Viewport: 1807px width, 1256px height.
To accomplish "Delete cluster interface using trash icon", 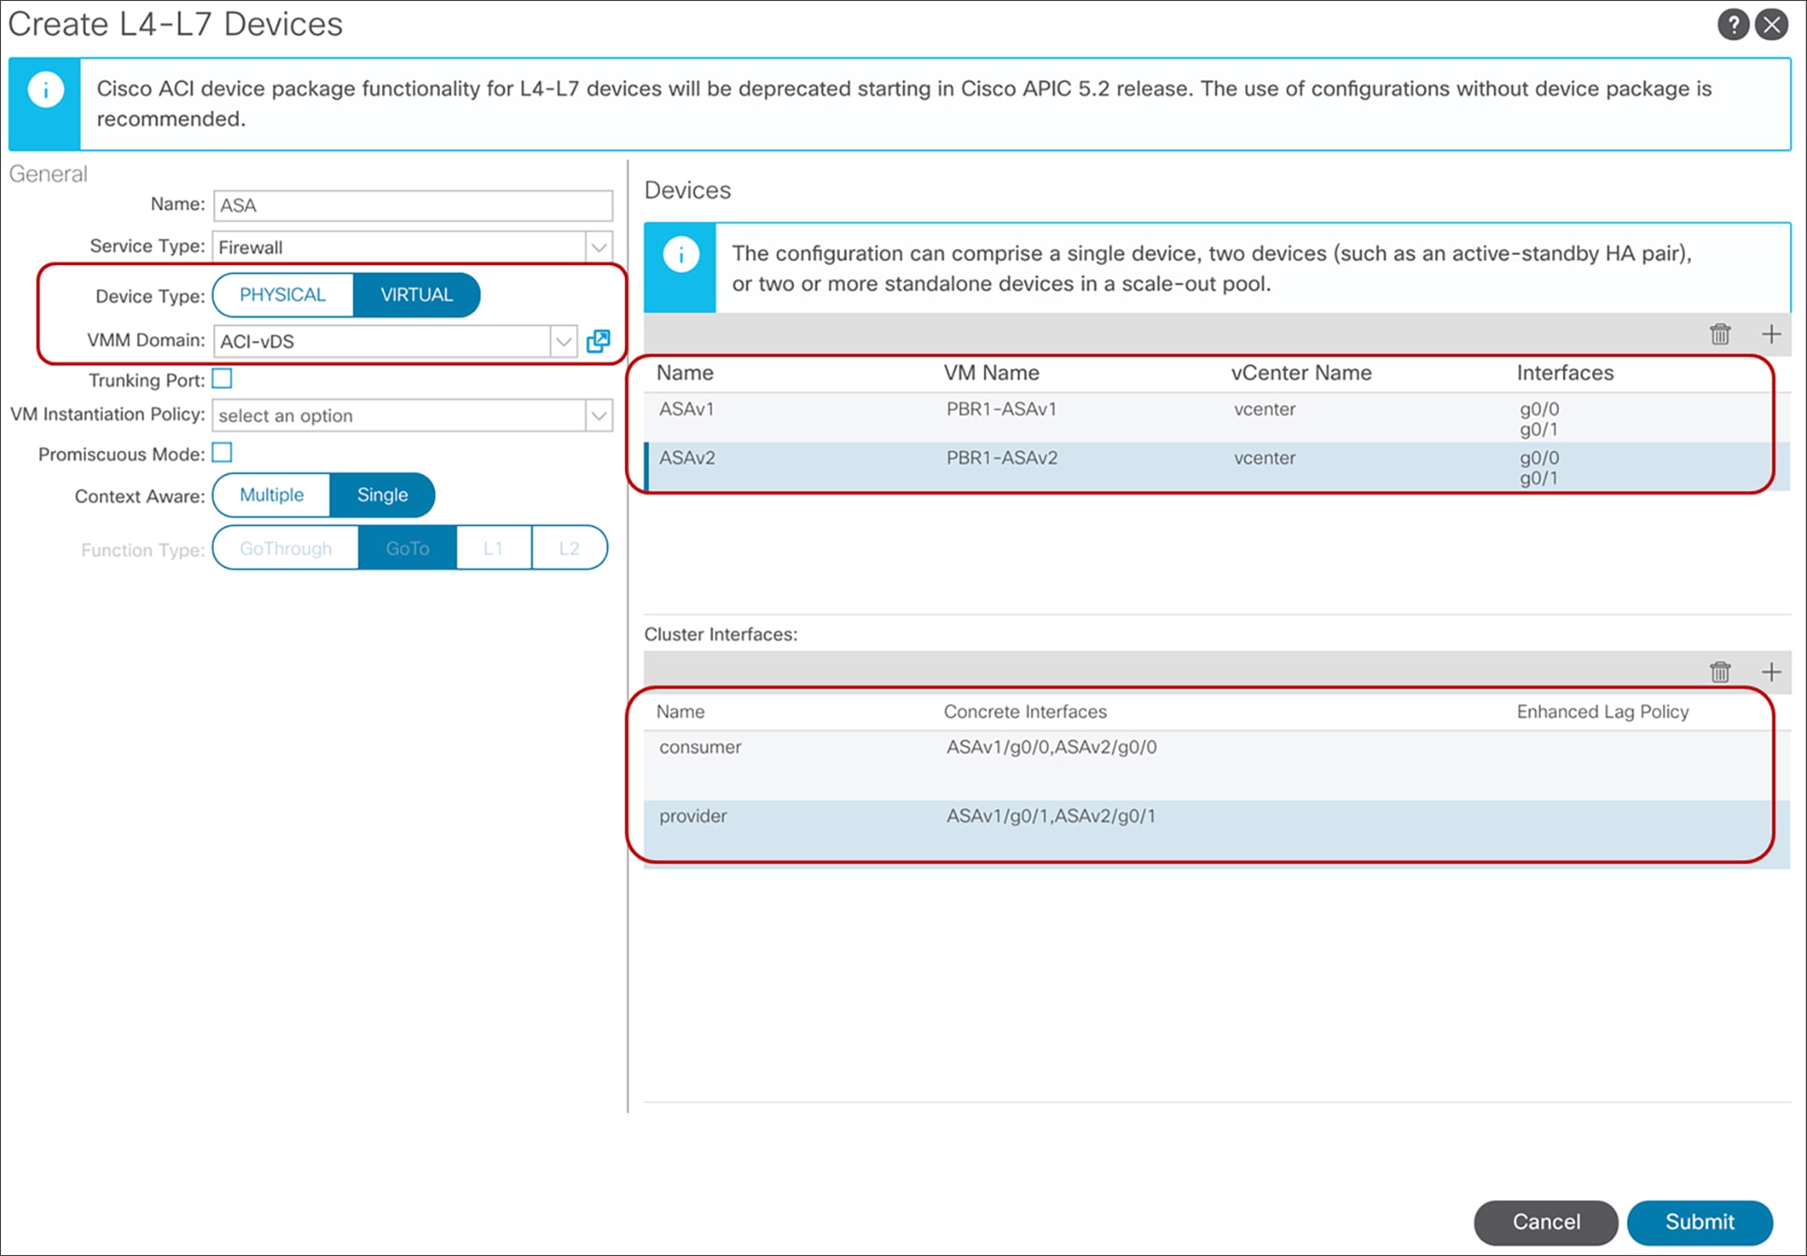I will [x=1720, y=671].
